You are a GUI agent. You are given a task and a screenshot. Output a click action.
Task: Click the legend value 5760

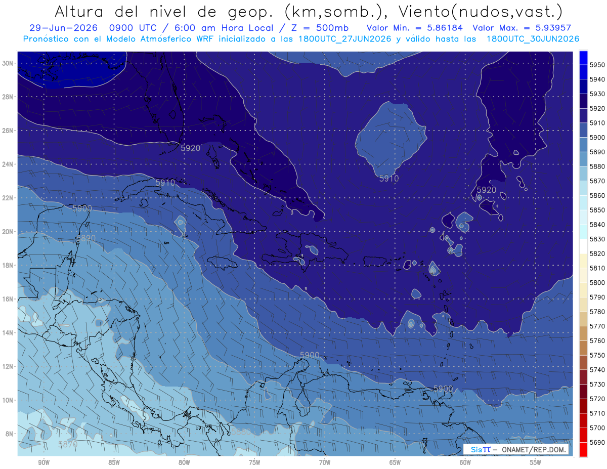tap(597, 341)
